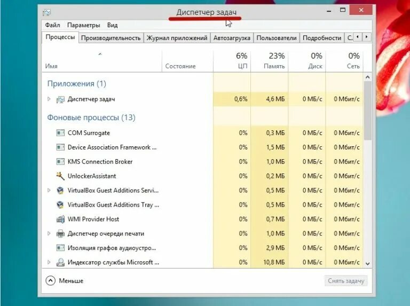This screenshot has width=410, height=306.
Task: Switch to the Подробности tab
Action: pyautogui.click(x=322, y=38)
